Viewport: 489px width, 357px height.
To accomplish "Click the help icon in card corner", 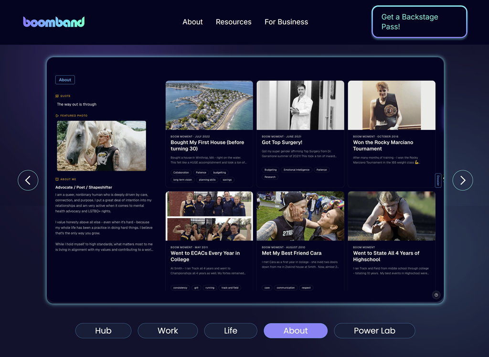I will click(x=436, y=295).
